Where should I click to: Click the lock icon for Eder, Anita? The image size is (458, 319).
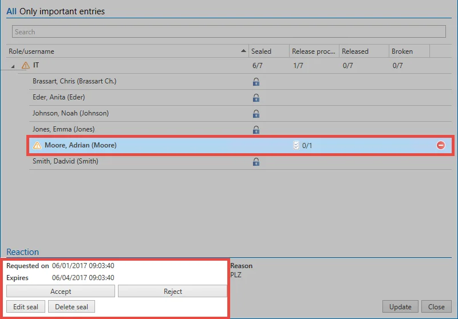pyautogui.click(x=256, y=98)
